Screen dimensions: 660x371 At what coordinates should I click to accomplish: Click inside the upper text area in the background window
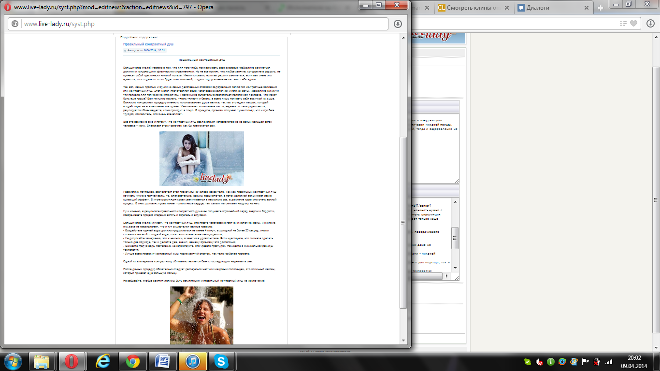click(434, 148)
